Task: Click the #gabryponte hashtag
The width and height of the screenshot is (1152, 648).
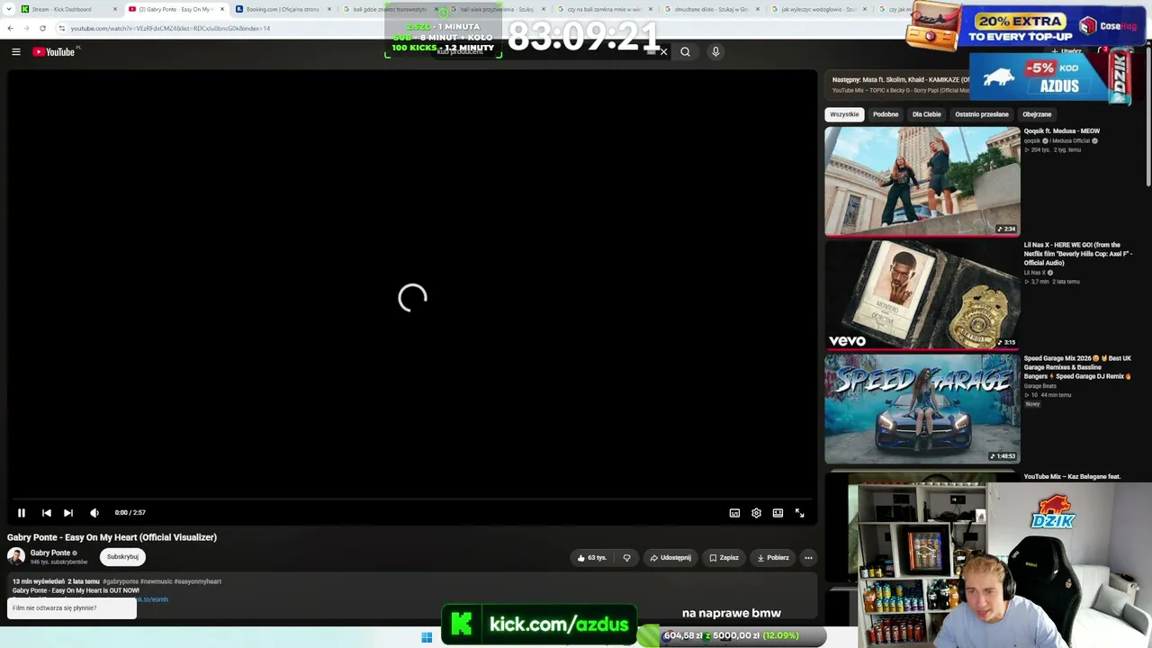Action: [x=121, y=581]
